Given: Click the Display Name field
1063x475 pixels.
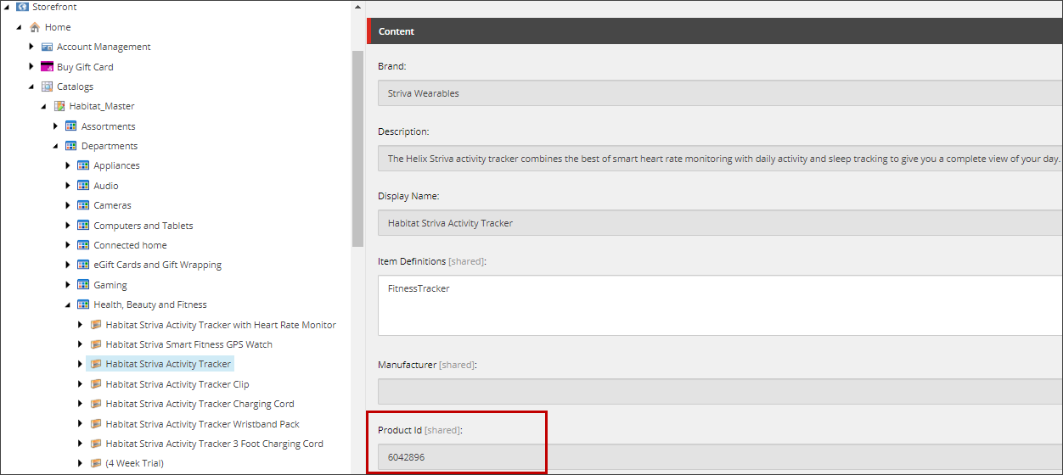Looking at the screenshot, I should [720, 223].
